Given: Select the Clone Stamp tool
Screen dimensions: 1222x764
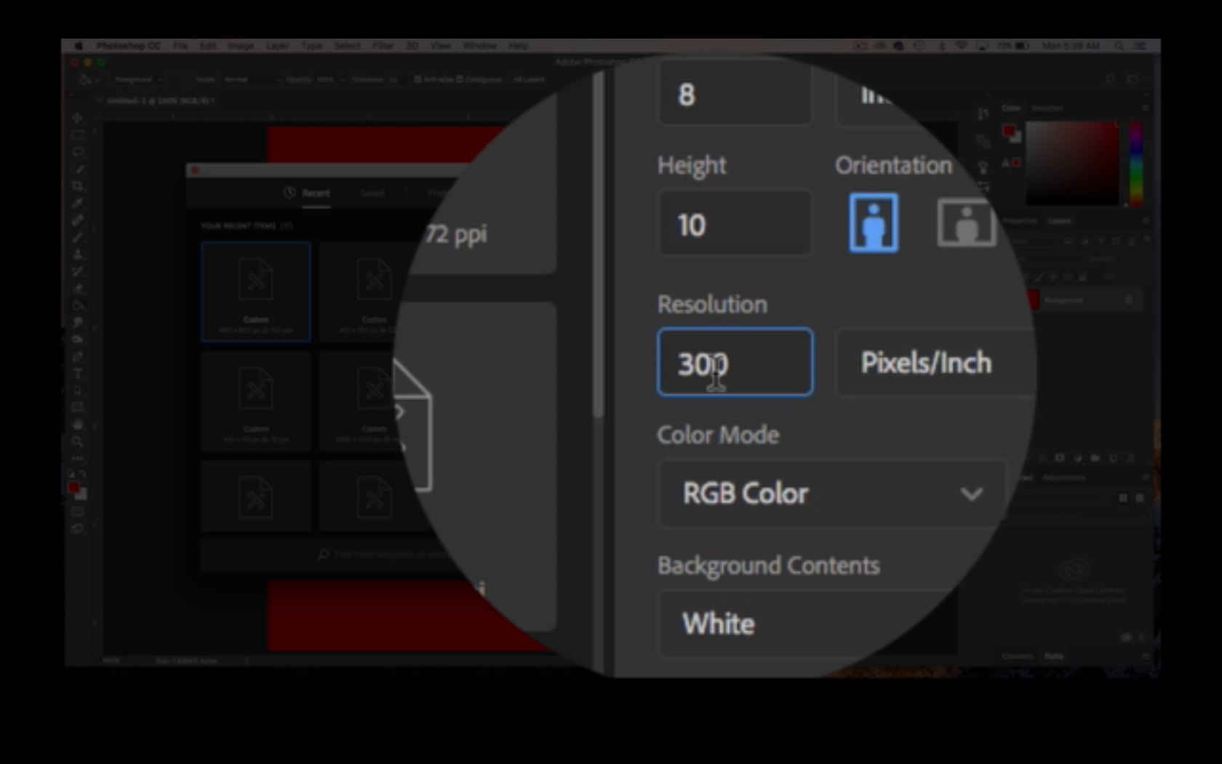Looking at the screenshot, I should click(x=77, y=255).
